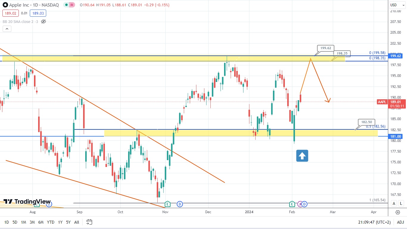Click the Nov label on time axis
Viewport: 407px width, 229px height.
(x=165, y=212)
